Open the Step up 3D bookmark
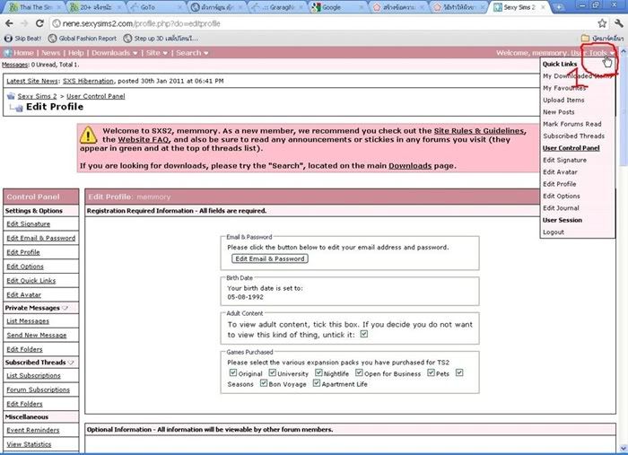Image resolution: width=628 pixels, height=455 pixels. pyautogui.click(x=161, y=39)
